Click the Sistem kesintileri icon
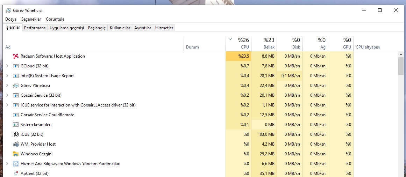The image size is (406, 177). [x=15, y=125]
